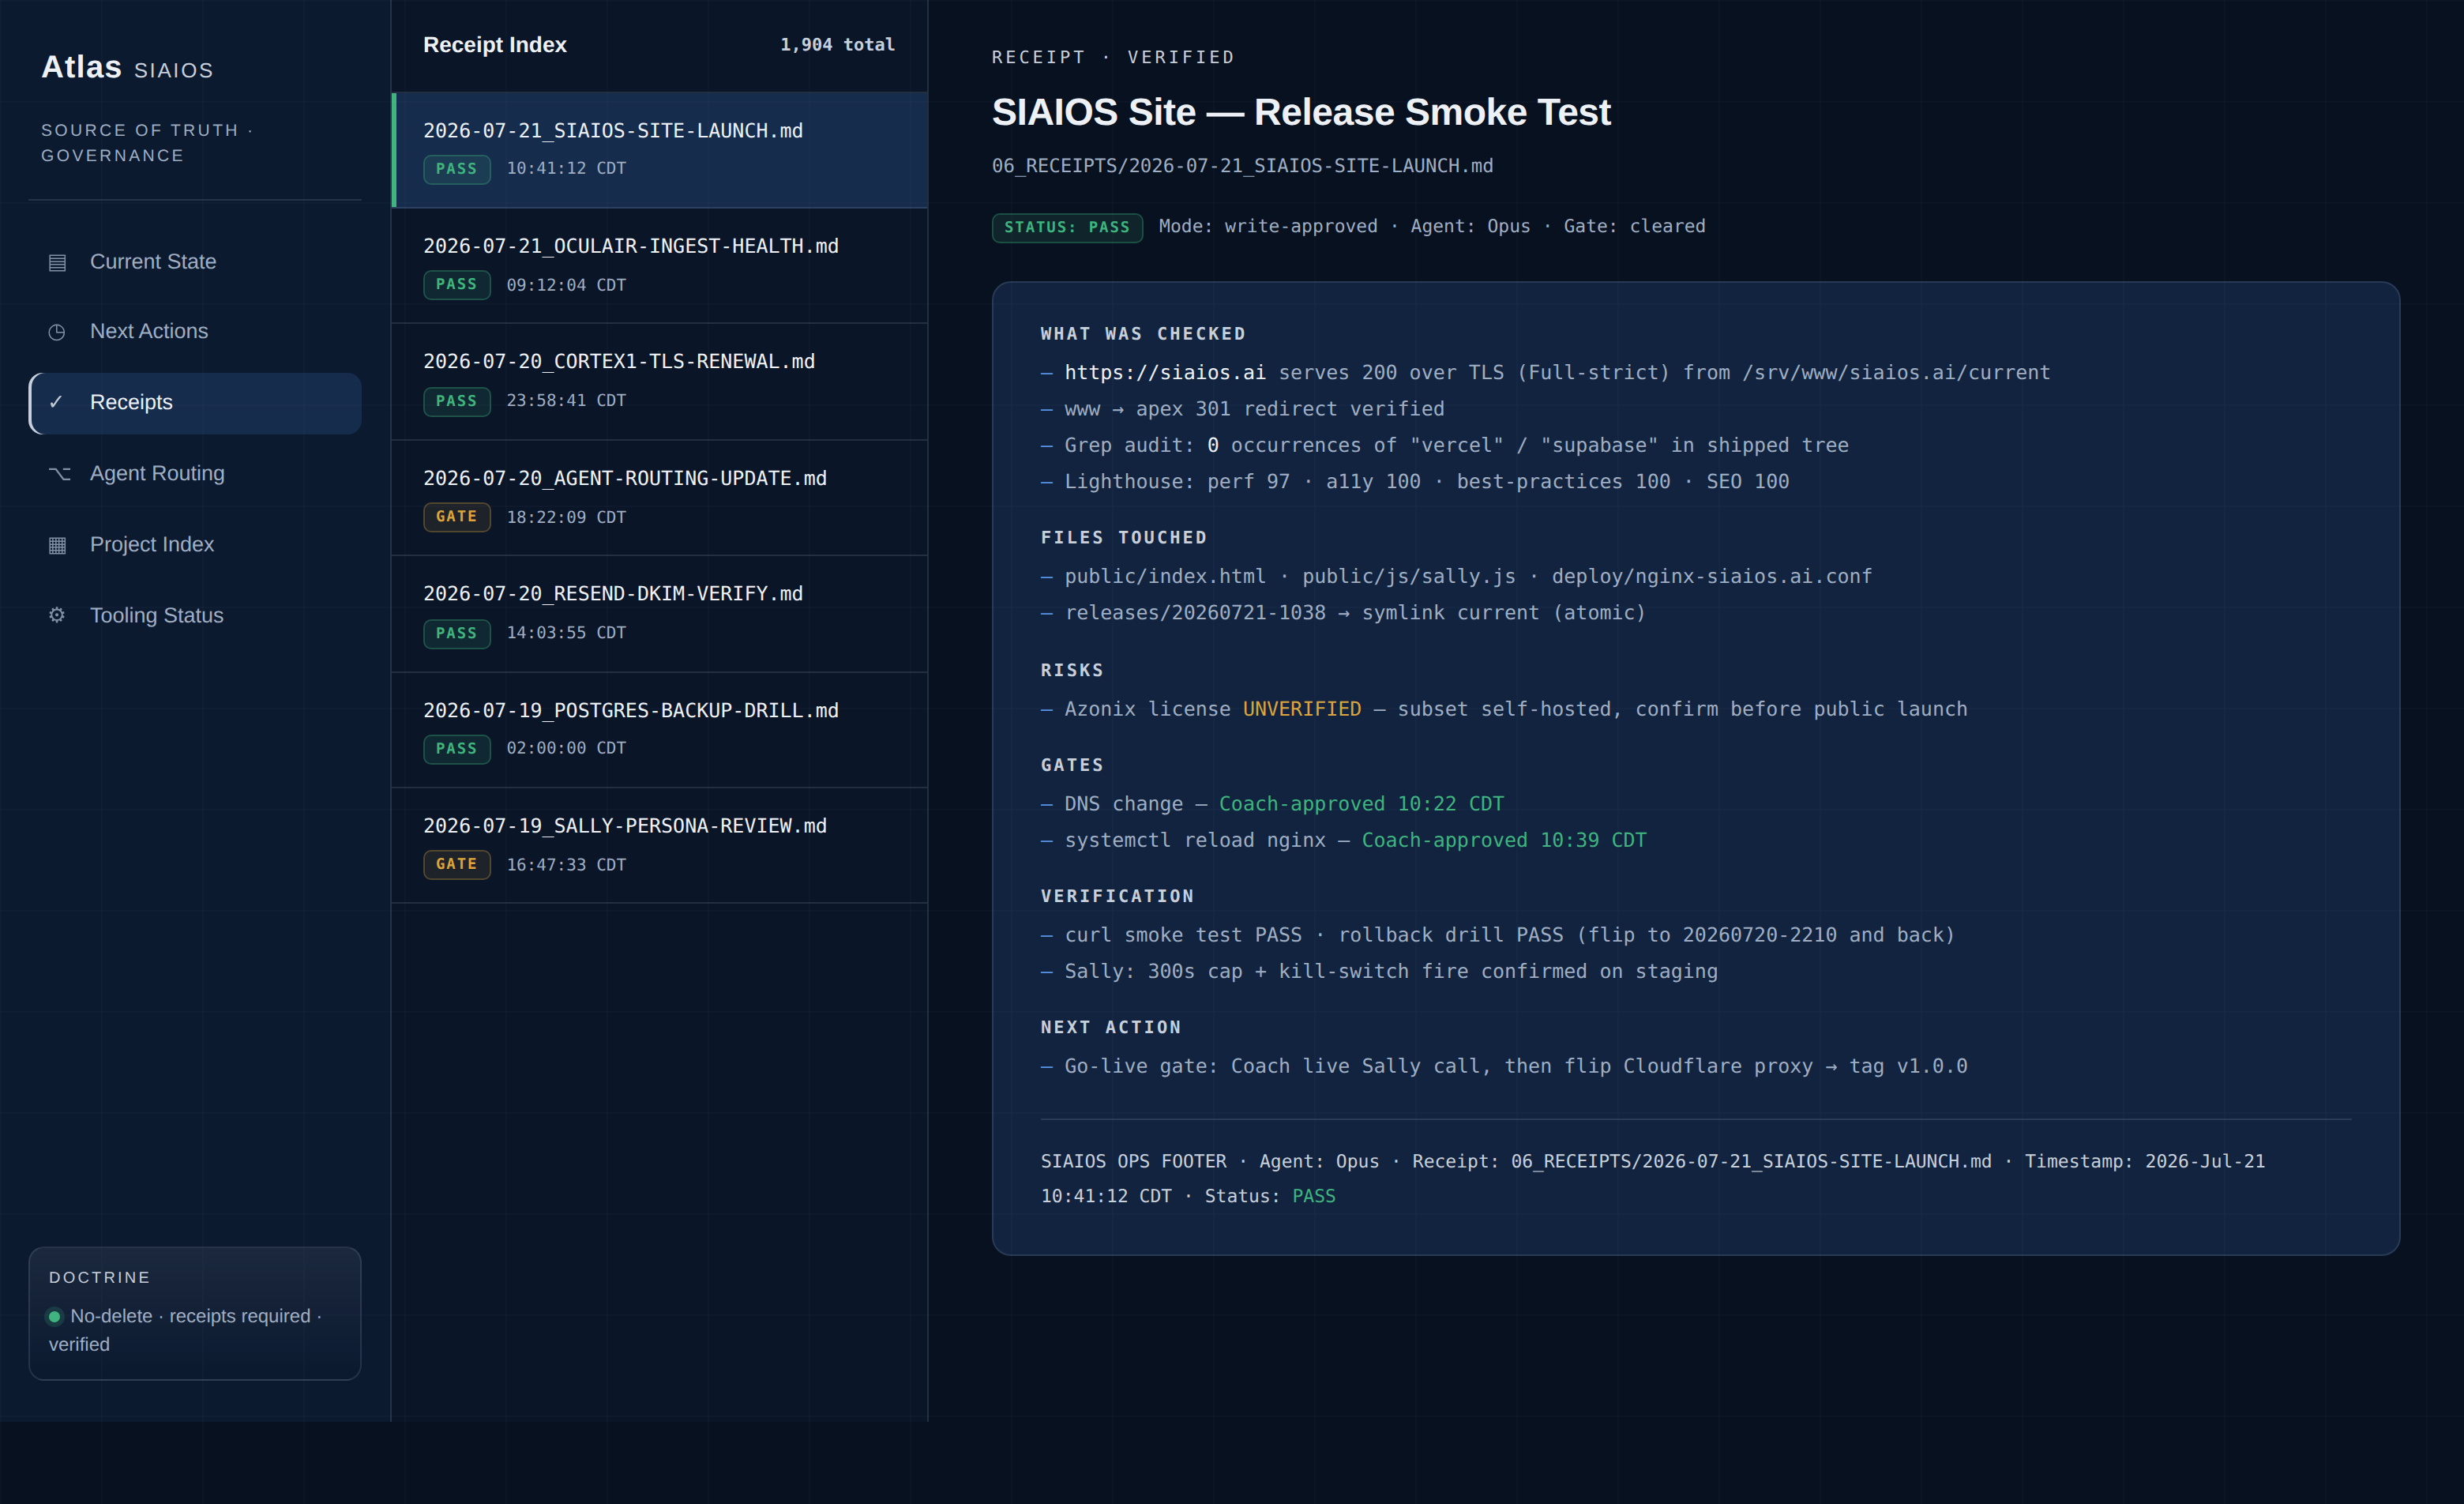Click the Next Actions clock icon
2464x1504 pixels.
pyautogui.click(x=57, y=332)
